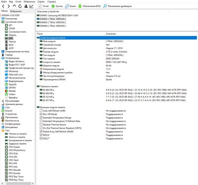Click the Up level arrow icon
This screenshot has width=198, height=185.
pos(14,6)
